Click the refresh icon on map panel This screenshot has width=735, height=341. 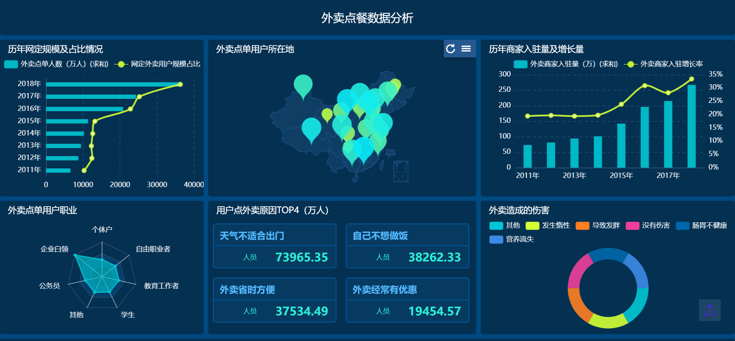tap(451, 49)
